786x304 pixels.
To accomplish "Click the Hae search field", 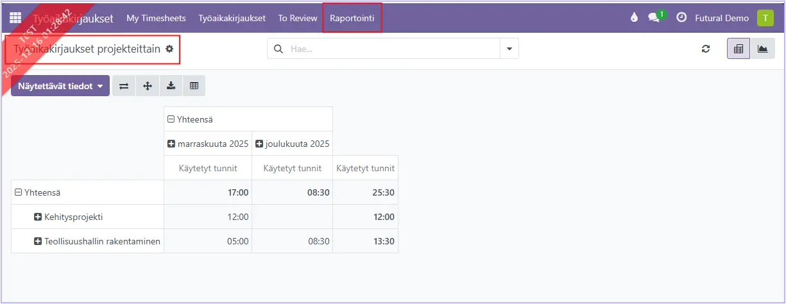I will coord(391,49).
